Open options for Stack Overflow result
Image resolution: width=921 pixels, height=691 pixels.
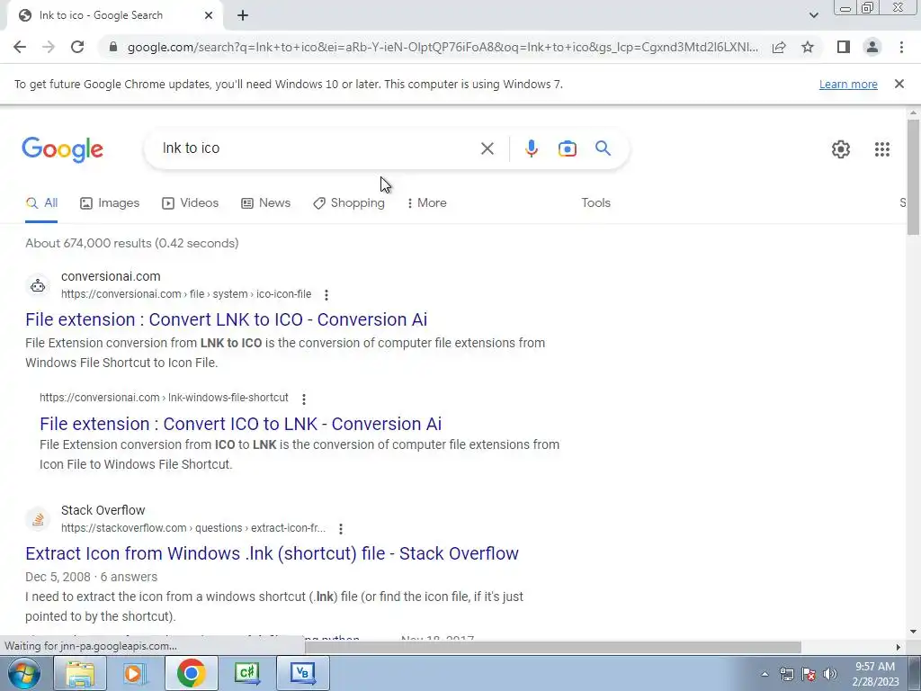pyautogui.click(x=341, y=529)
